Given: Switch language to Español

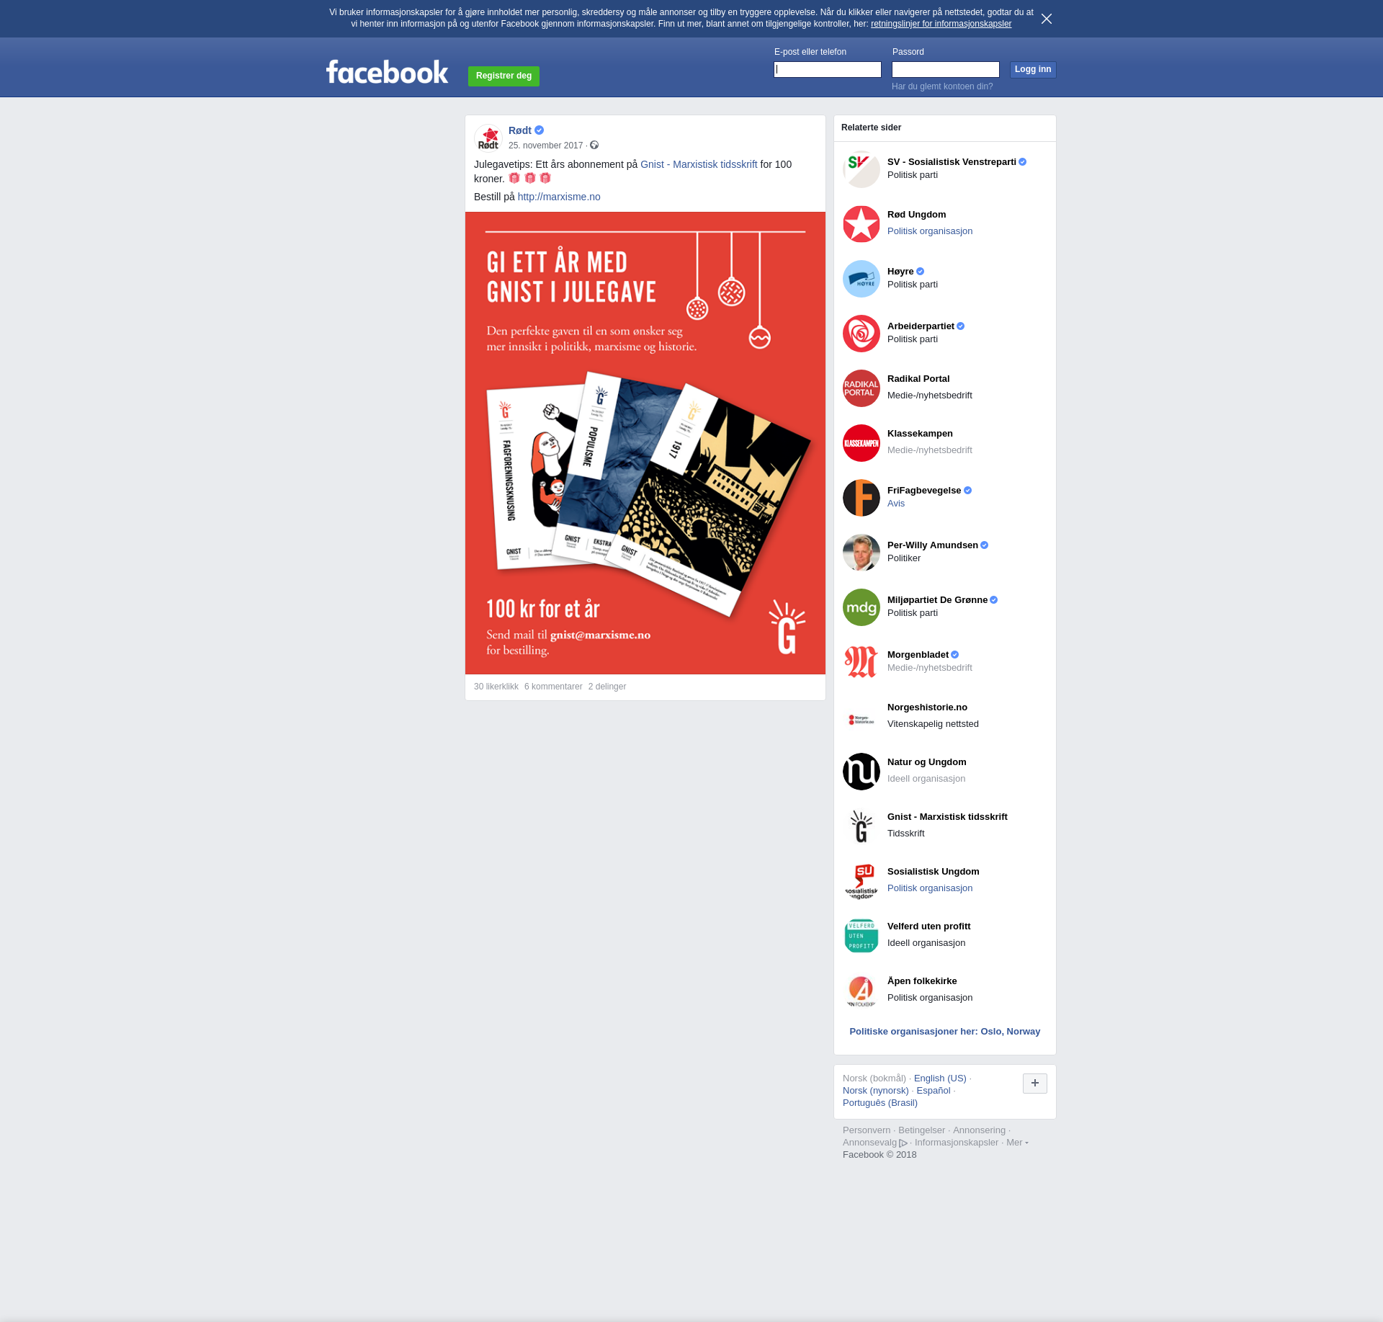Looking at the screenshot, I should [x=934, y=1091].
